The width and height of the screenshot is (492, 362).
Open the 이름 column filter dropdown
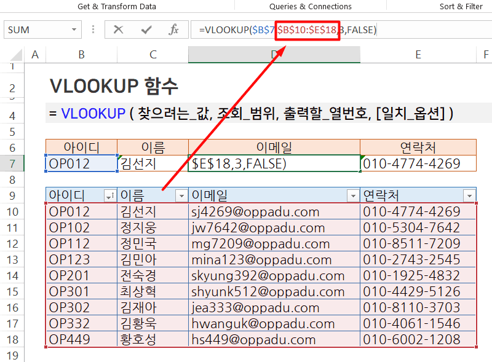point(181,196)
